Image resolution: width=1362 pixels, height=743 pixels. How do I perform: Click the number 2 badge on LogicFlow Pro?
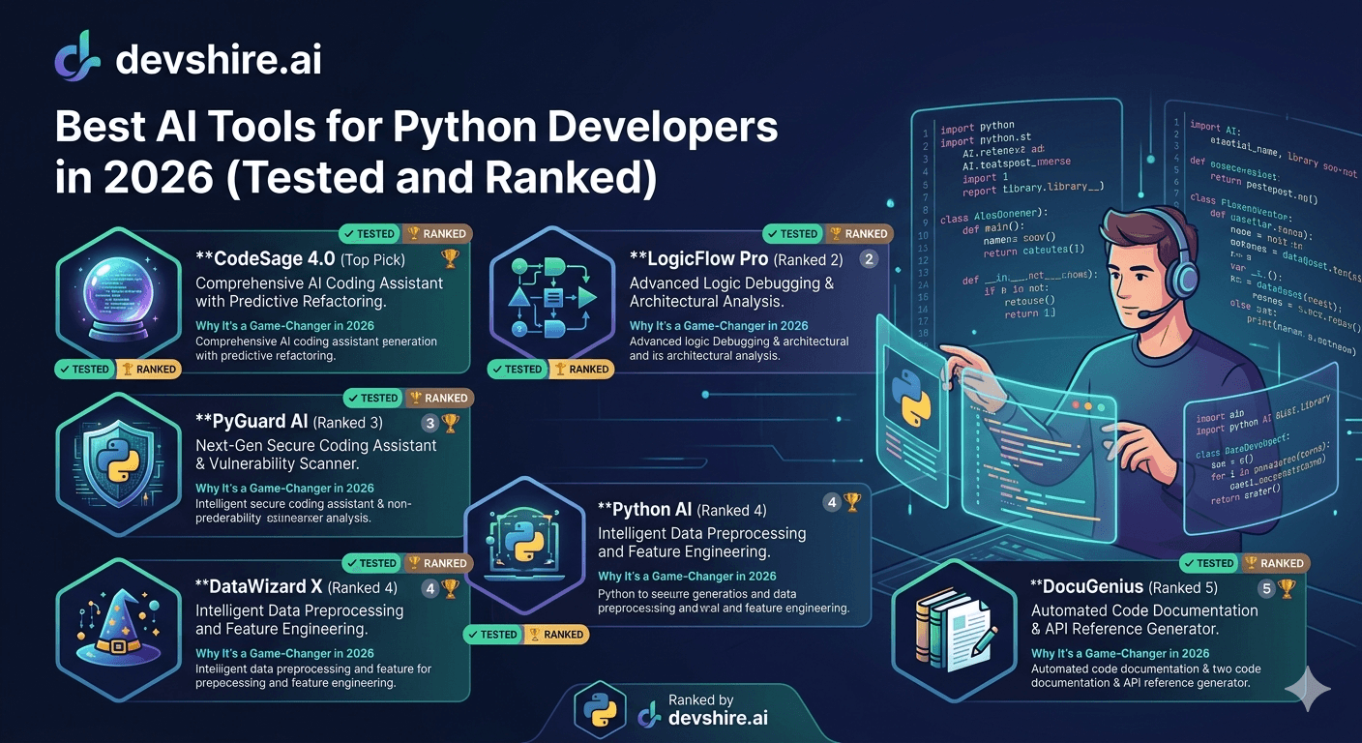point(869,258)
